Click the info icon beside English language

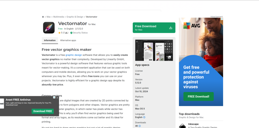pos(144,117)
